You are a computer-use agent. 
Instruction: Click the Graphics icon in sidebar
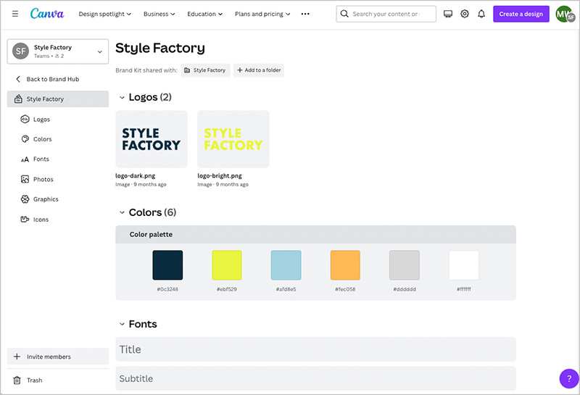[x=25, y=199]
